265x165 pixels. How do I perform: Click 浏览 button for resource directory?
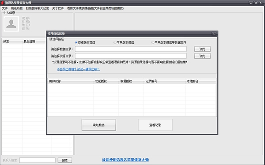[x=202, y=56]
